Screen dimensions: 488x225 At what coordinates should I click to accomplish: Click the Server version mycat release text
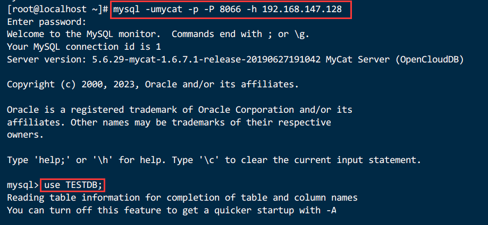163,59
